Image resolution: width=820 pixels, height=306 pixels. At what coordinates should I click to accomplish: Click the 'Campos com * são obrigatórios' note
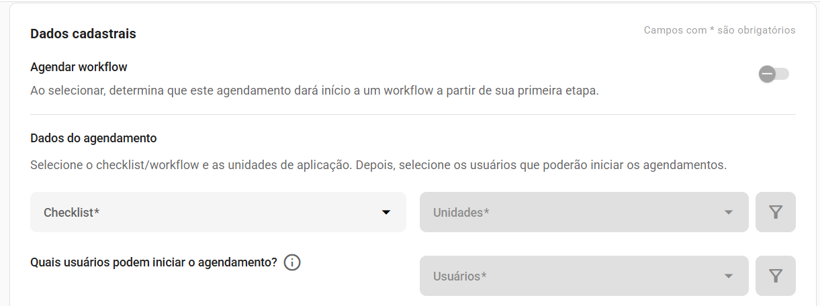[x=720, y=30]
